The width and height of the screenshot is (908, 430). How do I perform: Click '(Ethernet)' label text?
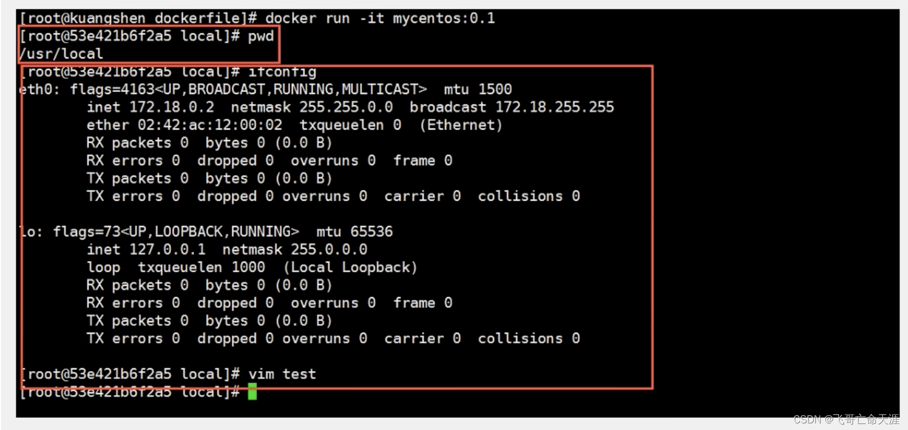461,125
